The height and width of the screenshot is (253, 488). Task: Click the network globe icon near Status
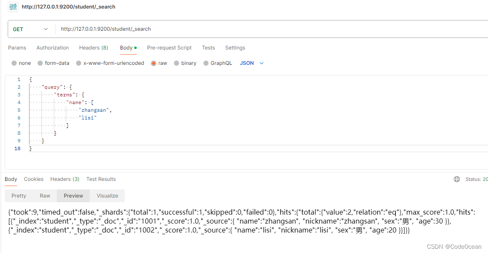[456, 179]
